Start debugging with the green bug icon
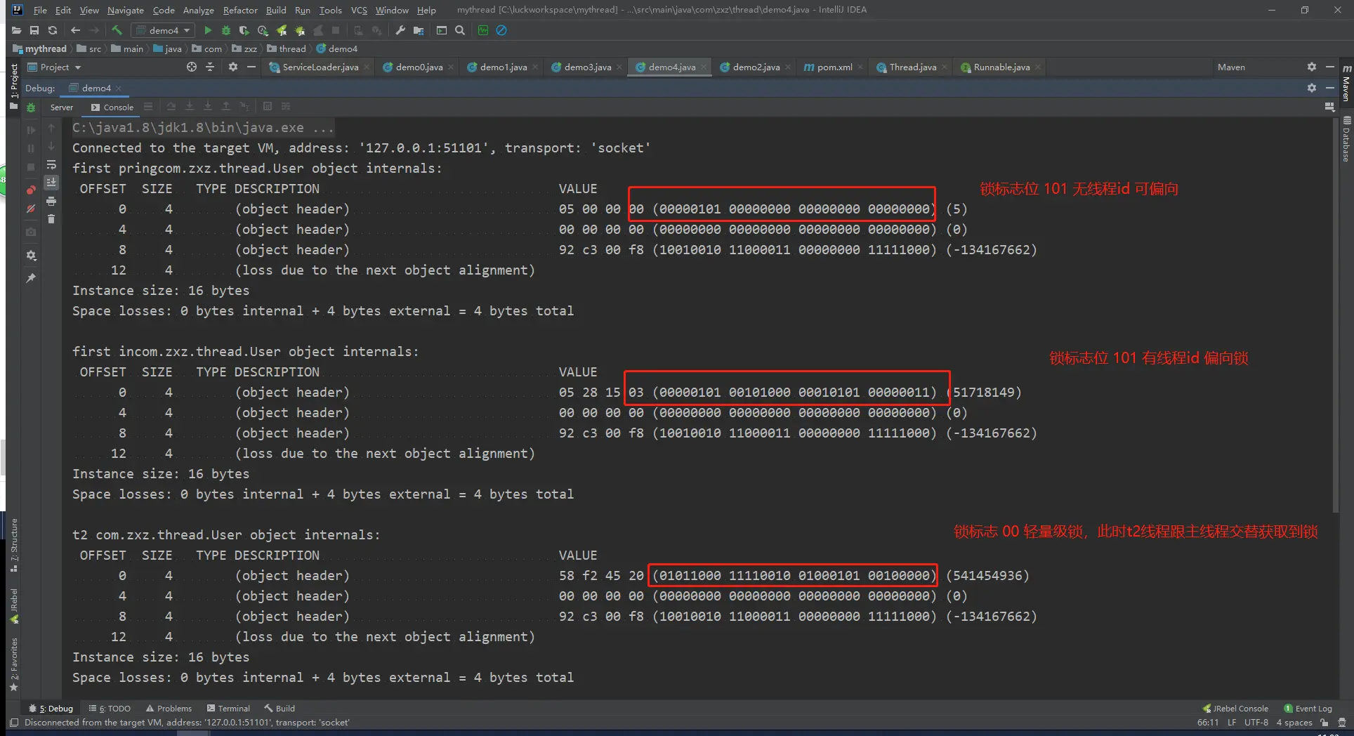This screenshot has width=1354, height=736. pos(226,30)
